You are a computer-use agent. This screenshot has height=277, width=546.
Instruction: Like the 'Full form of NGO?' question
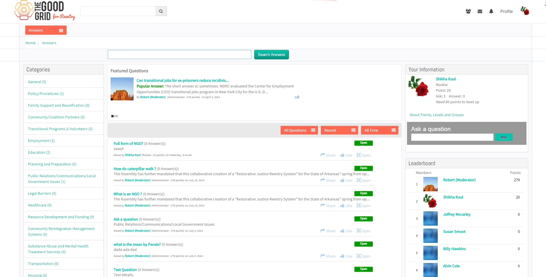(346, 155)
